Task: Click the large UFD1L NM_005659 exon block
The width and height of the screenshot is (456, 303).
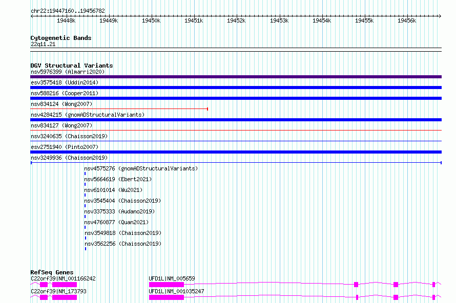Action: pyautogui.click(x=167, y=285)
